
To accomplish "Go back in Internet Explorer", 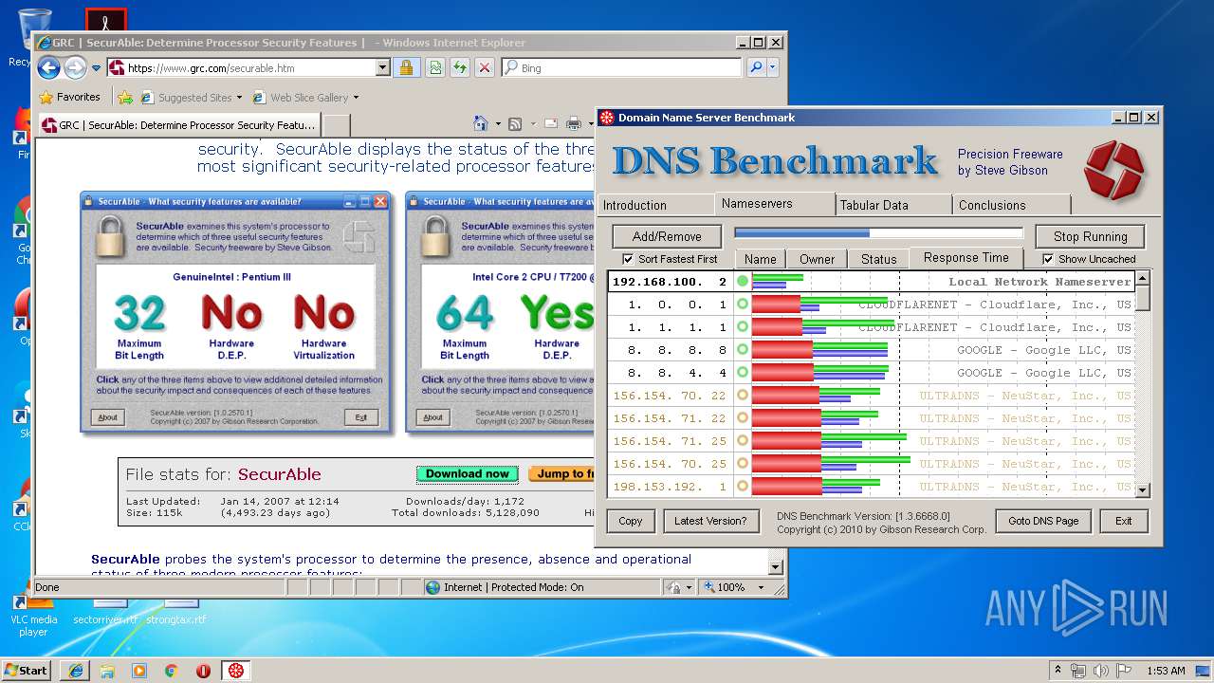I will pyautogui.click(x=48, y=67).
